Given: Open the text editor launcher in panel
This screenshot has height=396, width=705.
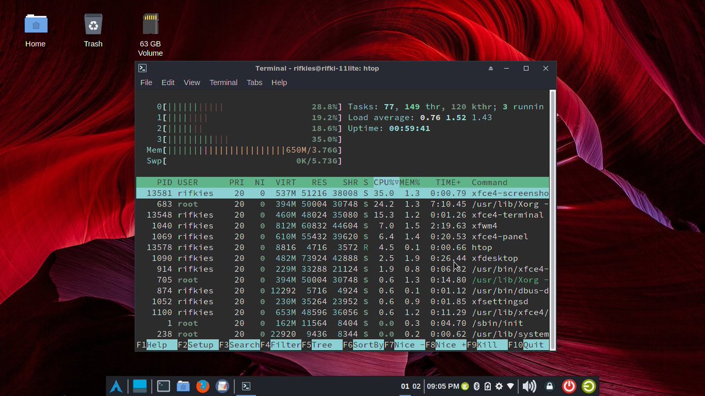Looking at the screenshot, I should tap(222, 386).
